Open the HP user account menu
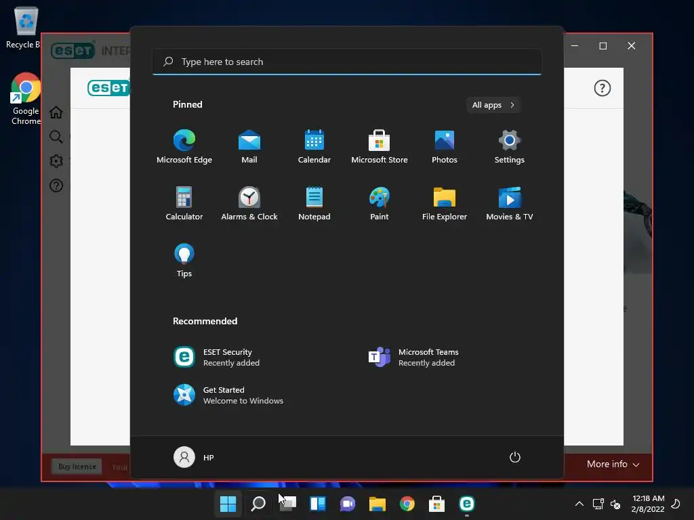Viewport: 694px width, 520px height. [x=194, y=457]
